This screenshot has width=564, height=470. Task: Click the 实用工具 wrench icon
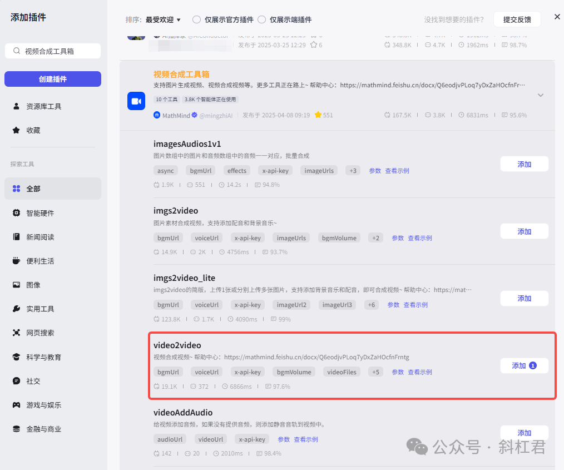(x=16, y=309)
